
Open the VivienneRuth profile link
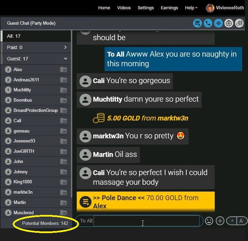tap(225, 8)
